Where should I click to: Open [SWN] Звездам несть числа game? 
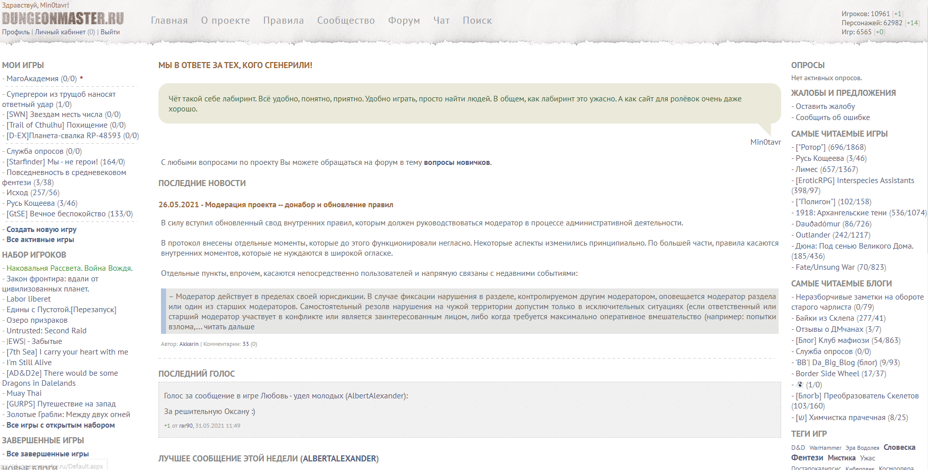click(63, 114)
